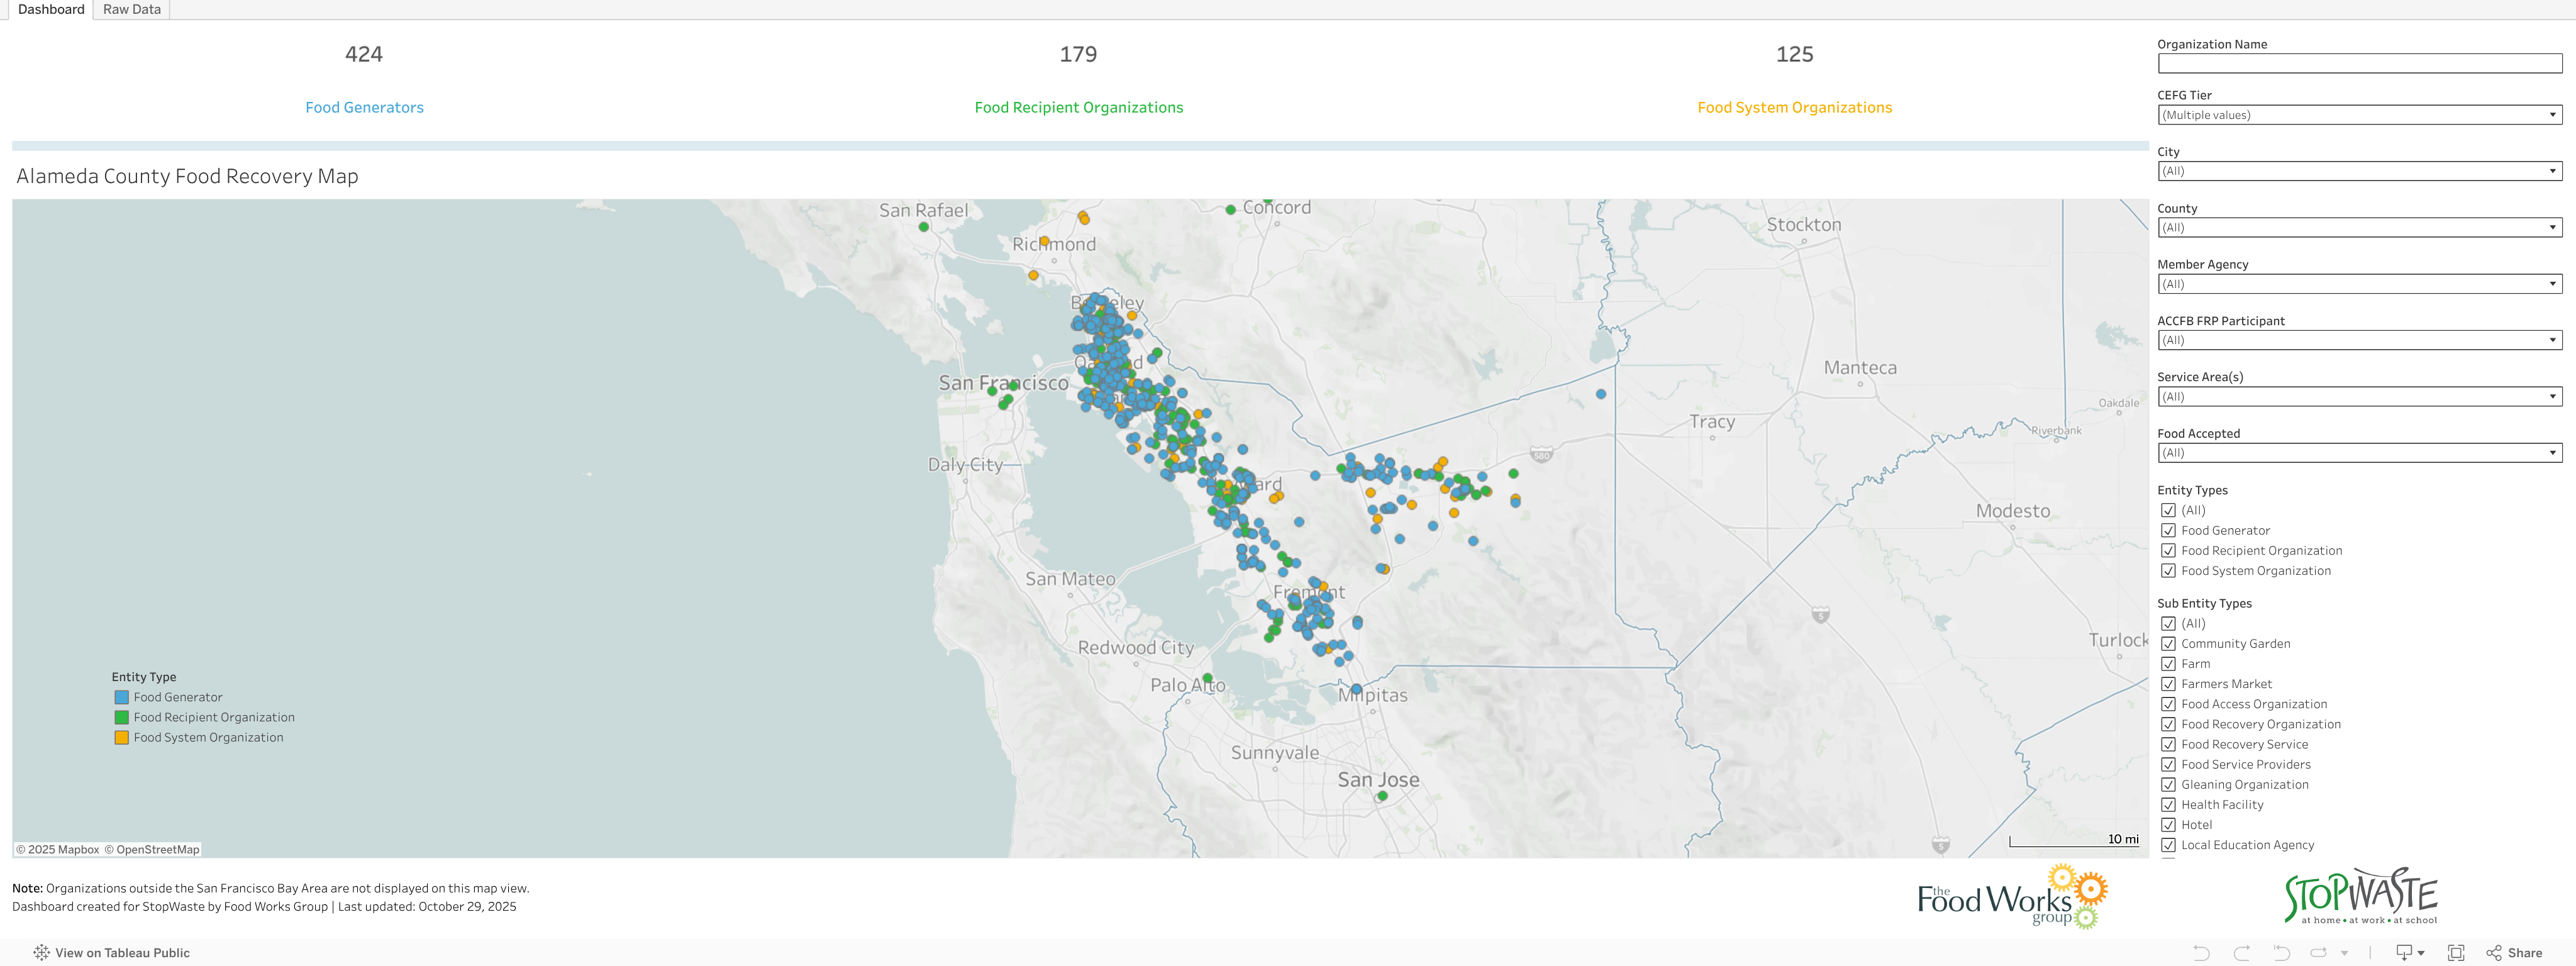This screenshot has height=966, width=2576.
Task: Click the Undo icon in bottom toolbar
Action: click(x=2201, y=953)
